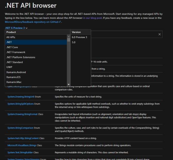The width and height of the screenshot is (173, 160).
Task: Open the .NET 6 Preview 3 version dropdown
Action: click(x=16, y=28)
